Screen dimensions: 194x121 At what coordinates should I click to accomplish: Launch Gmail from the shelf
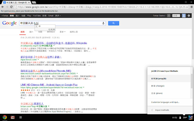(x=13, y=117)
